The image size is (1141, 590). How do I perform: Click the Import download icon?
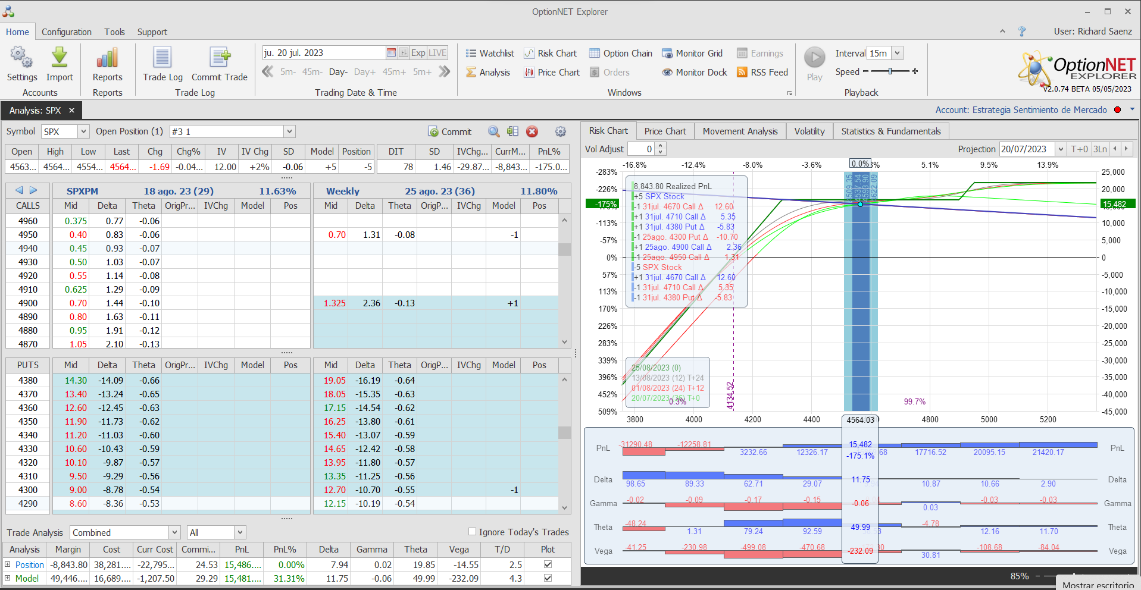tap(60, 58)
